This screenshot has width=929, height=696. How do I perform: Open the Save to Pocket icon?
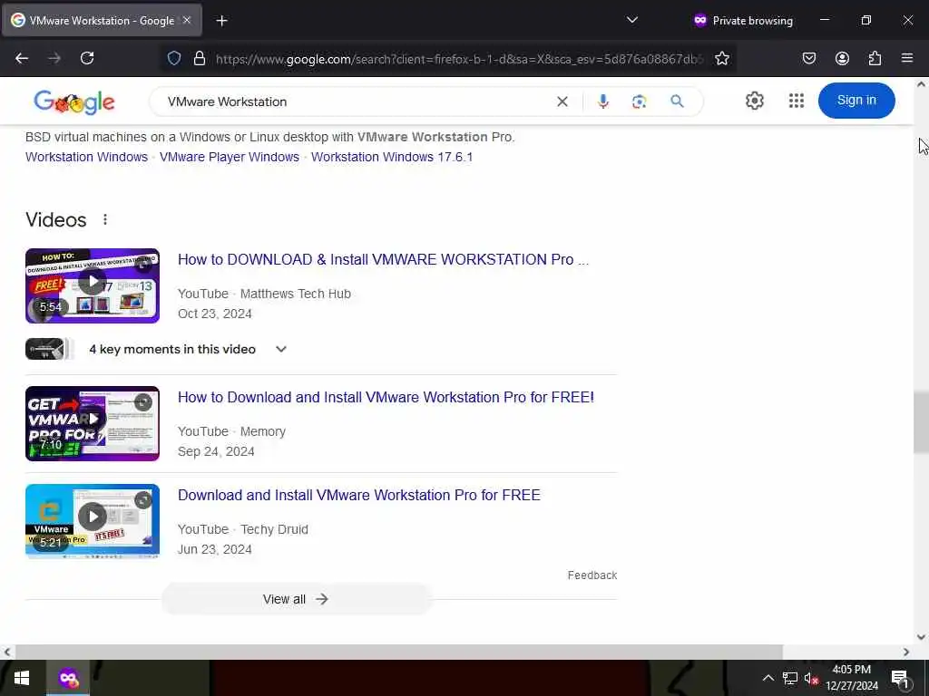click(x=808, y=58)
